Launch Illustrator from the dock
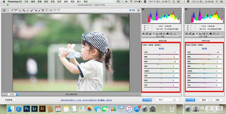The image size is (226, 114). click(x=42, y=109)
